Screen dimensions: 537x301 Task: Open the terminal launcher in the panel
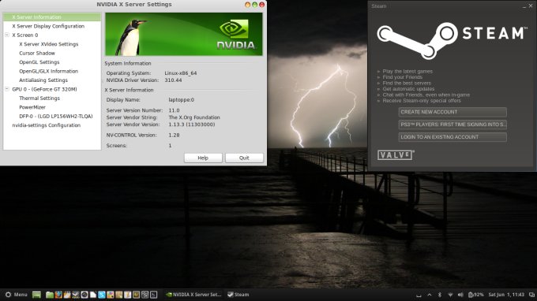153,295
